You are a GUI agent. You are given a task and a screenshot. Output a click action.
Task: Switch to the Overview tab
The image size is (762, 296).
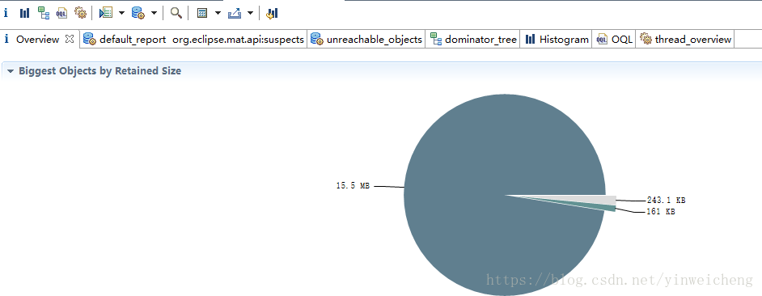37,40
